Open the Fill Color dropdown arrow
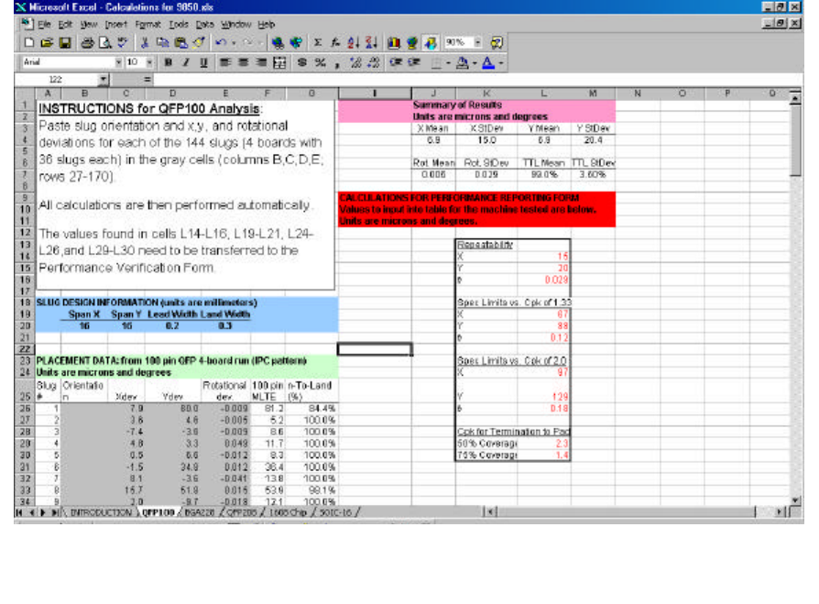 click(475, 63)
